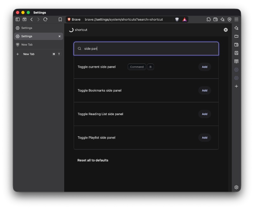
Task: Reload the settings page
Action: pos(45,19)
